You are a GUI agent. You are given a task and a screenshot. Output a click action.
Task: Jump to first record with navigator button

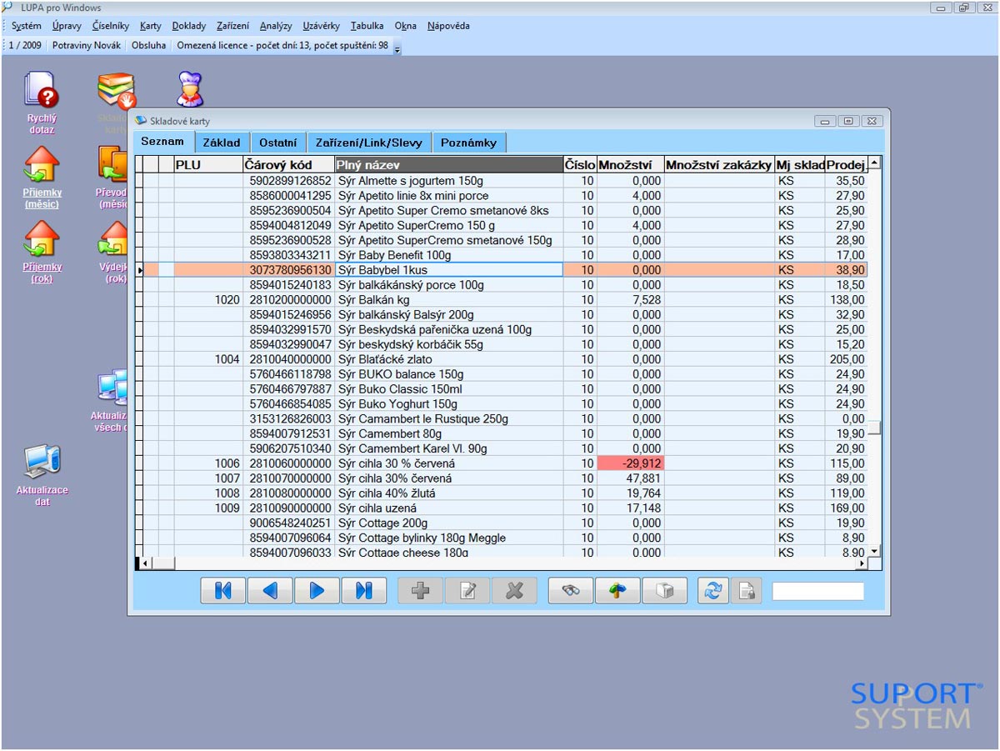point(223,590)
